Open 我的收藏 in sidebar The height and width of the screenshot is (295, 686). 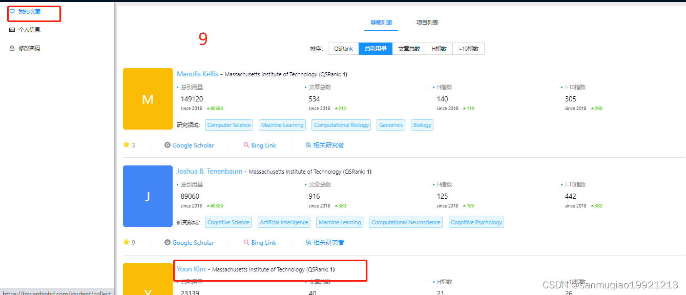pyautogui.click(x=29, y=11)
